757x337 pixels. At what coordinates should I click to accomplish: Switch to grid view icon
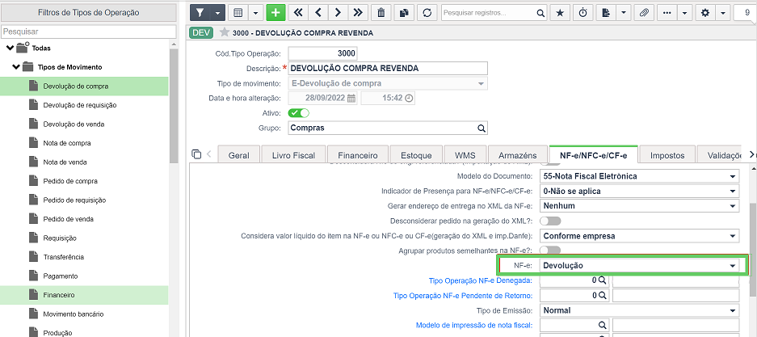point(238,13)
